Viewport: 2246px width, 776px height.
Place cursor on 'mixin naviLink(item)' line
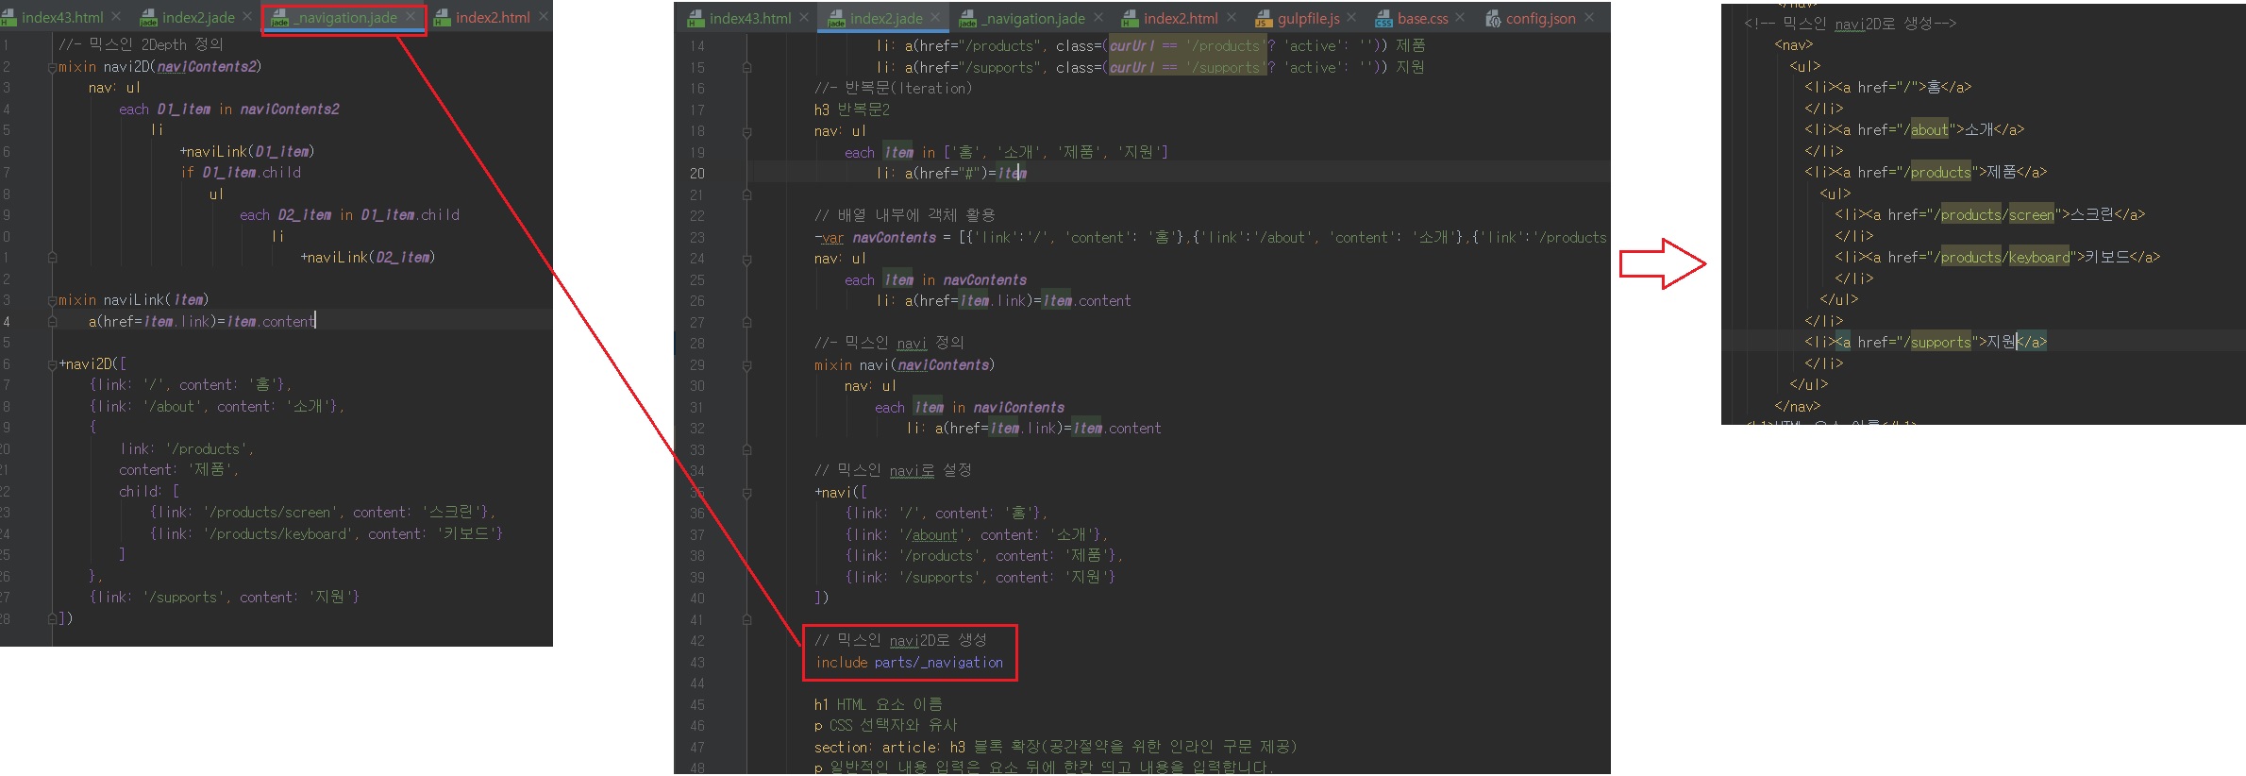[132, 300]
